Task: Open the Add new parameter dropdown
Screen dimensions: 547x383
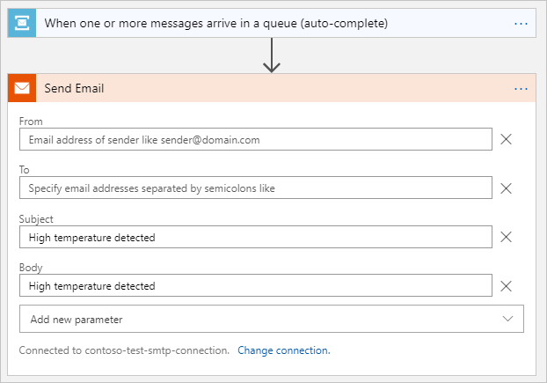Action: coord(264,319)
